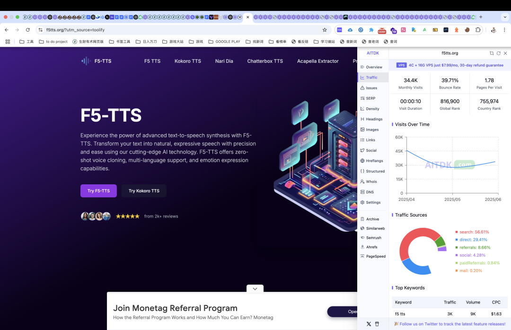Open the SERP tab
The height and width of the screenshot is (330, 511).
point(373,98)
